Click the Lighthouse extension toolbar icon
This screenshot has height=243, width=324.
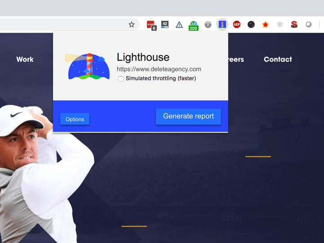(x=222, y=24)
